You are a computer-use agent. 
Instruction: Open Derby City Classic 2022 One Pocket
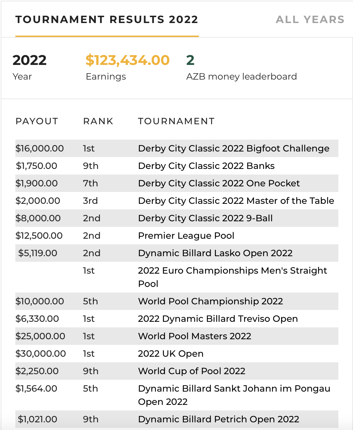coord(219,183)
